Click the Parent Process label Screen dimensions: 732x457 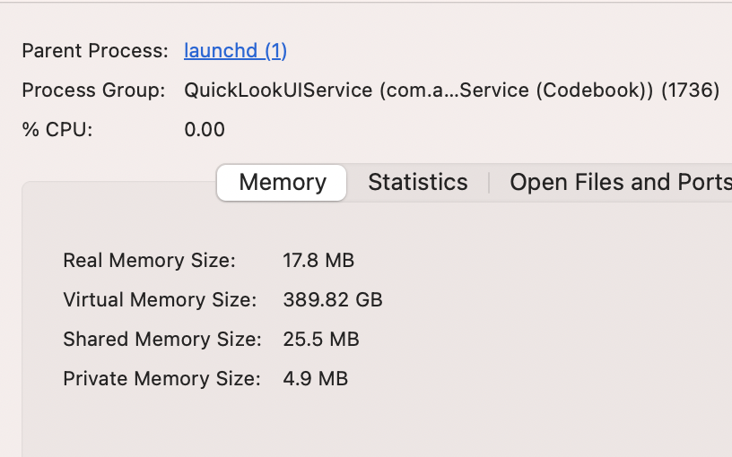[95, 50]
